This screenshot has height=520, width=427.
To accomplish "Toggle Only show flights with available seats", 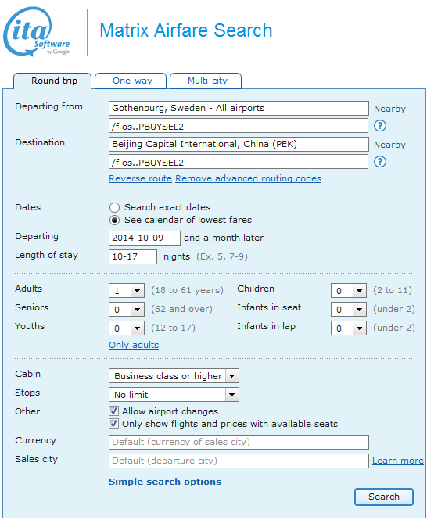I will [x=113, y=424].
